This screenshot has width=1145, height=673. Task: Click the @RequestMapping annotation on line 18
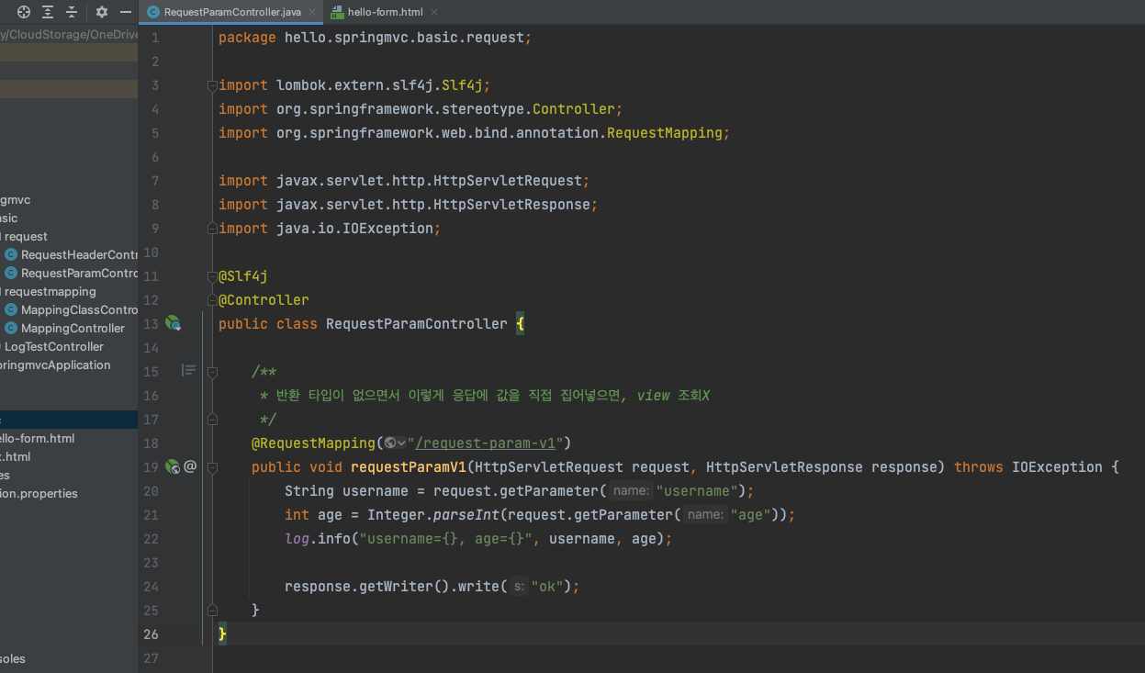(313, 443)
